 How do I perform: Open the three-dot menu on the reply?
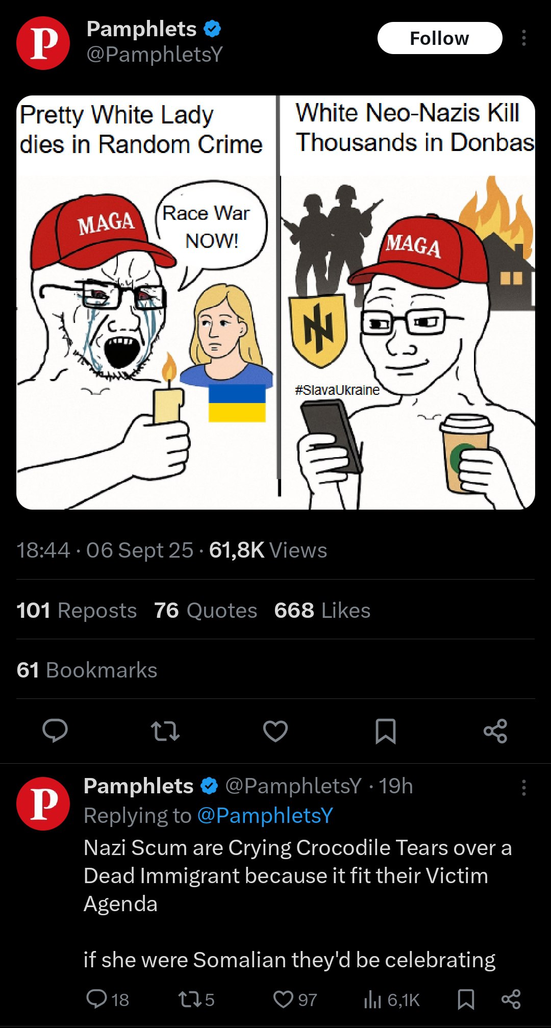(523, 788)
